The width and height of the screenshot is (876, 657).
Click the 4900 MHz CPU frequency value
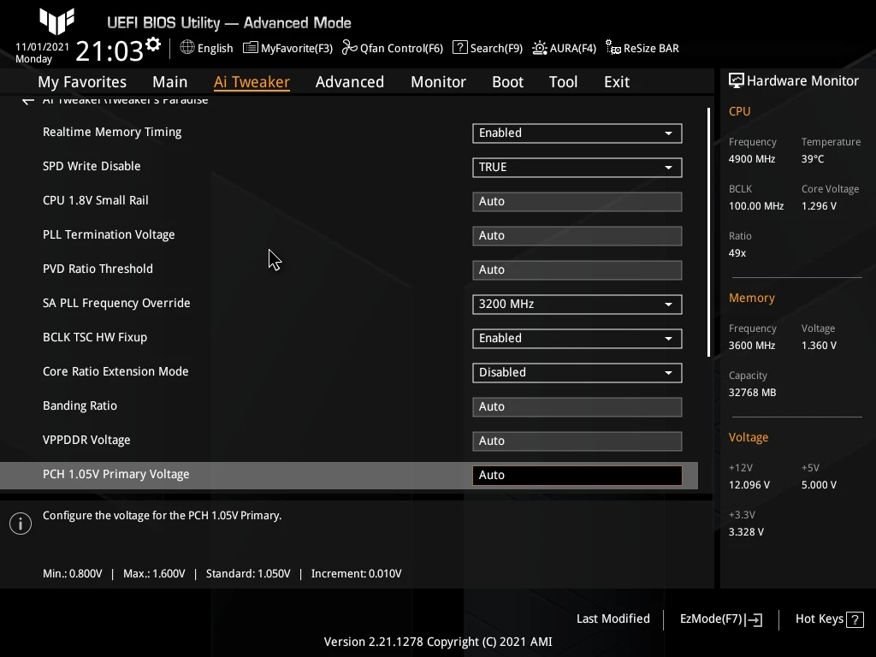click(752, 159)
